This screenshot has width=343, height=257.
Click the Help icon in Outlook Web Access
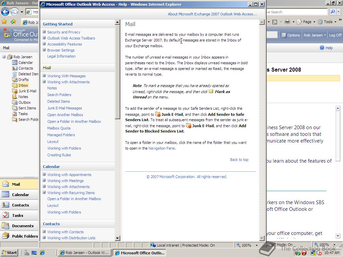pyautogui.click(x=322, y=48)
